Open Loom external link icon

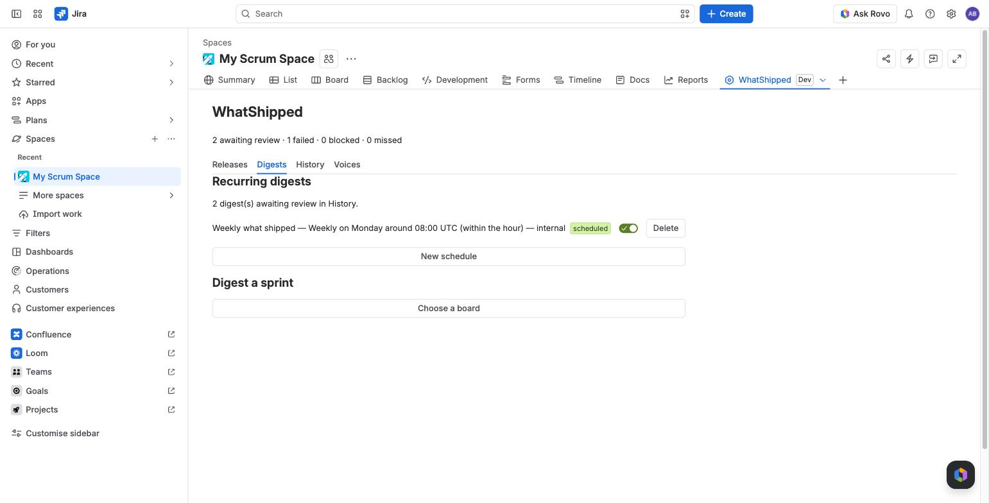coord(171,353)
